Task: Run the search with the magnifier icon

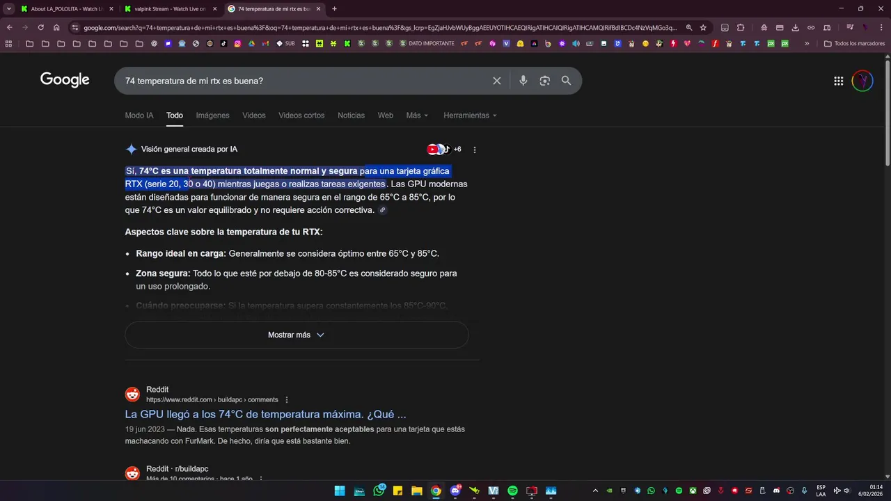Action: point(567,81)
